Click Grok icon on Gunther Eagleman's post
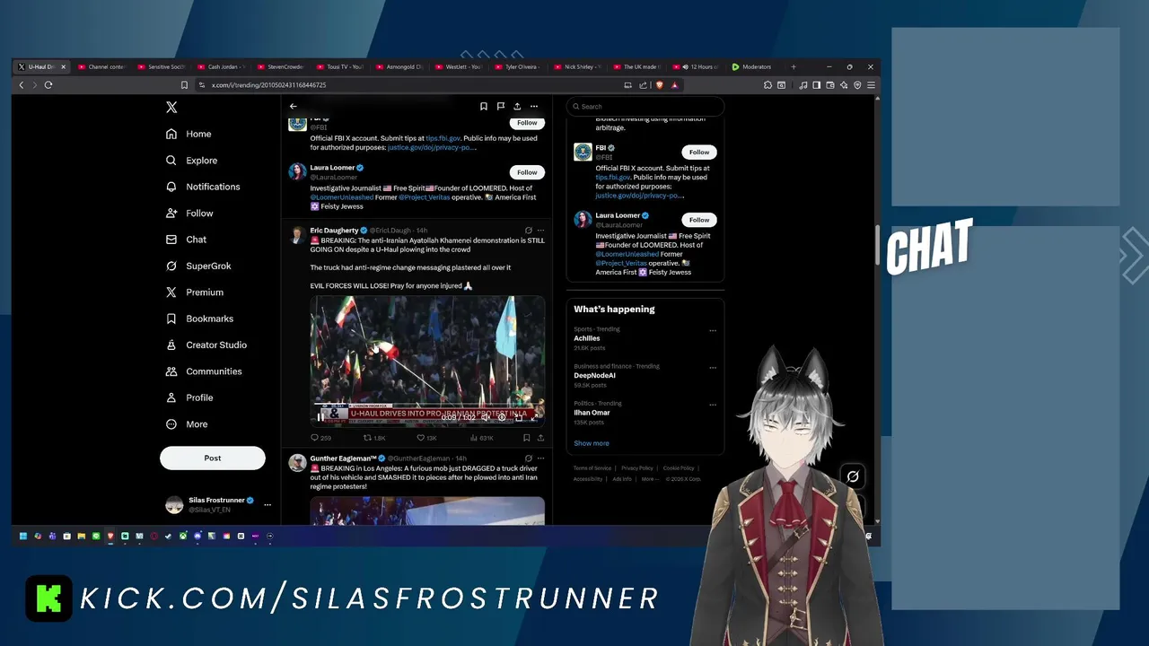 pos(528,458)
